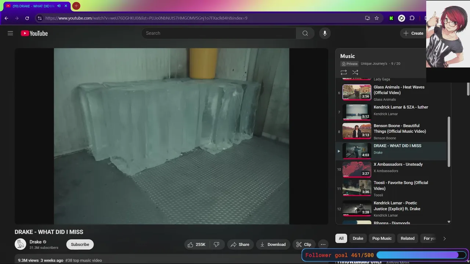Viewport: 470px width, 264px height.
Task: Open Rihanna - Diamonds playlist entry
Action: click(x=391, y=222)
